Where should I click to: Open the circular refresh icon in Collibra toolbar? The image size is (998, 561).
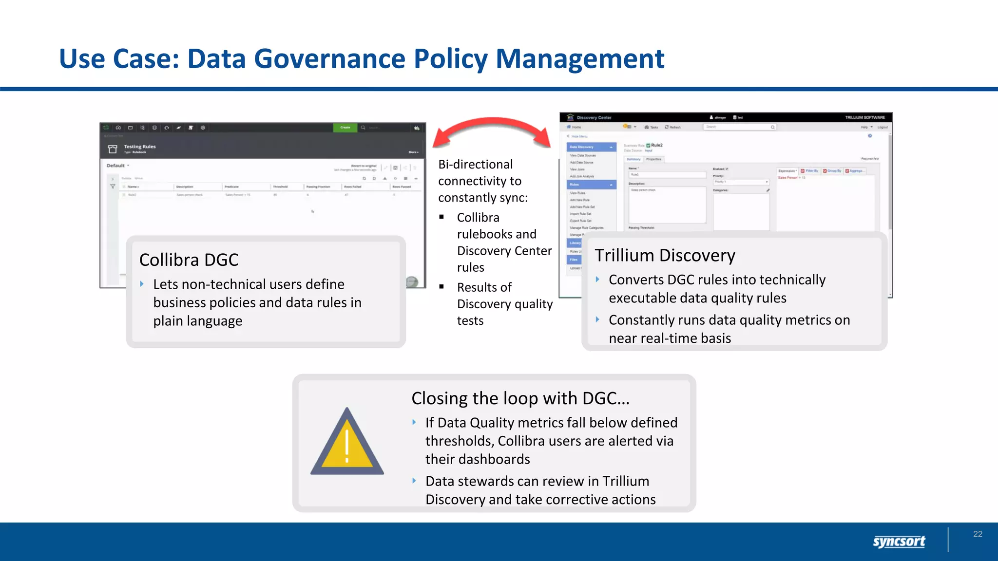[167, 128]
